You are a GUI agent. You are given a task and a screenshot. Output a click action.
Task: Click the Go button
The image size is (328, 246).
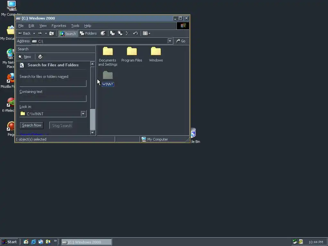[181, 41]
